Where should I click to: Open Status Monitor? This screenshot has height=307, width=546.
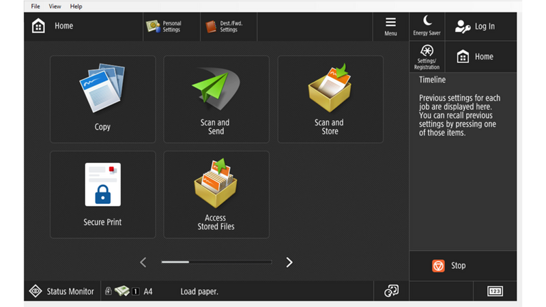click(x=61, y=291)
